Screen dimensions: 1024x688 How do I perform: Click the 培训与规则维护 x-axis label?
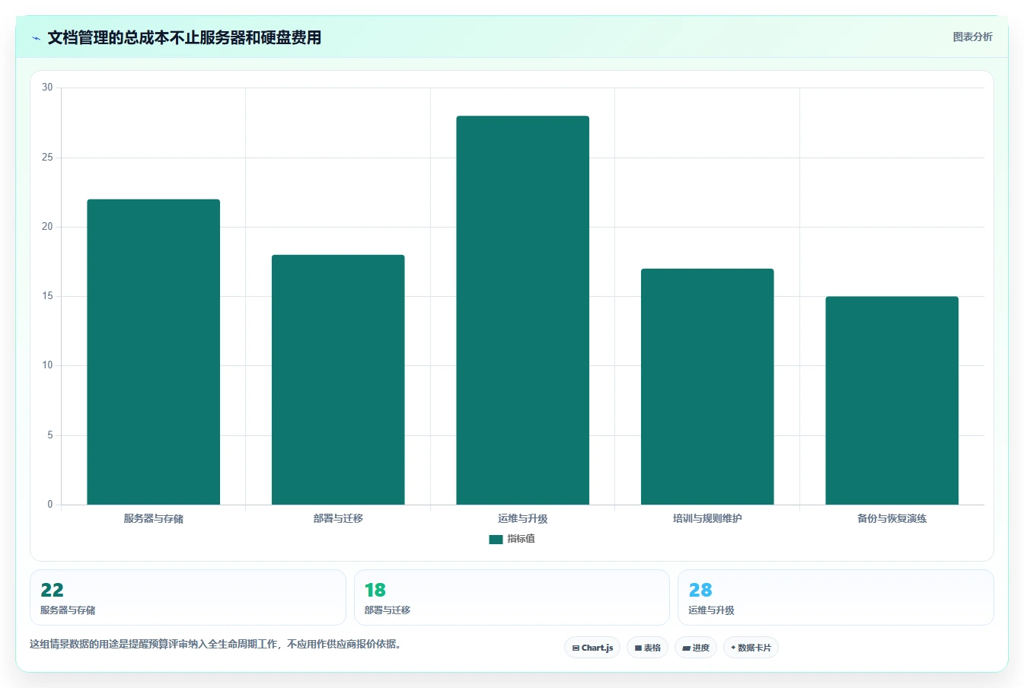click(x=707, y=518)
